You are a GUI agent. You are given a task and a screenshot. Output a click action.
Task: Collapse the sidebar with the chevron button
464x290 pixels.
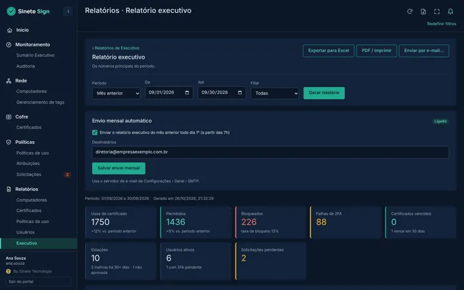coord(68,11)
